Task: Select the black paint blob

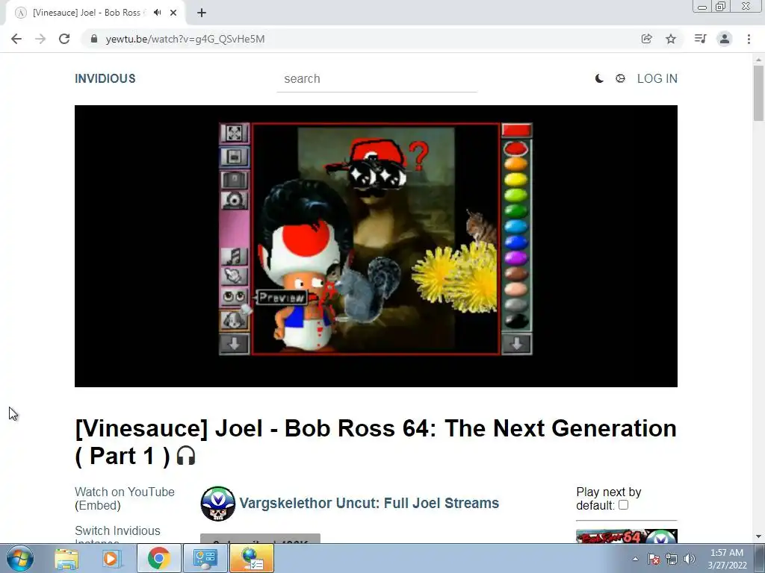Action: [x=515, y=320]
